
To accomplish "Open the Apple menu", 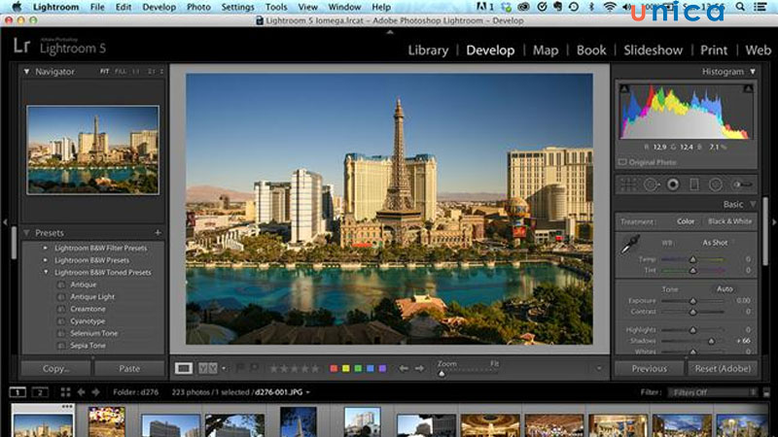I will tap(17, 7).
